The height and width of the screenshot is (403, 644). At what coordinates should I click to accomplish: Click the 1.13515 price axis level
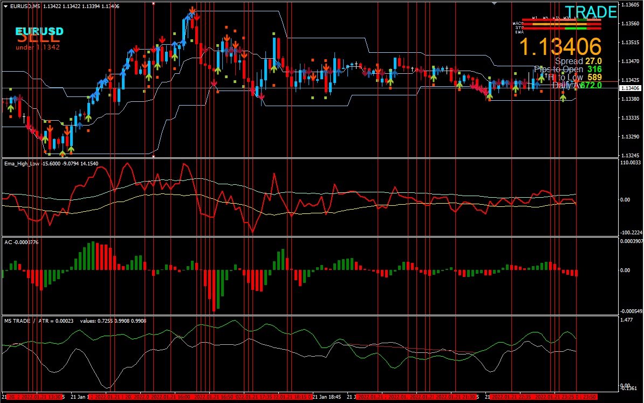pos(630,42)
